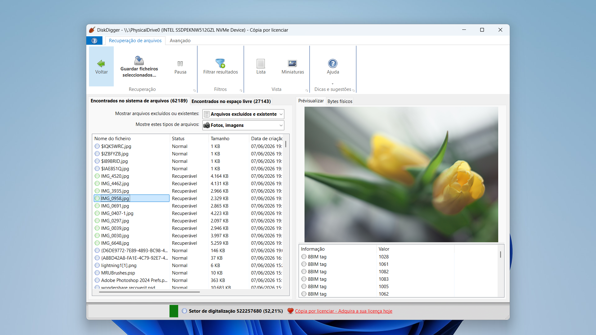
Task: Sort by Status column header
Action: click(189, 139)
